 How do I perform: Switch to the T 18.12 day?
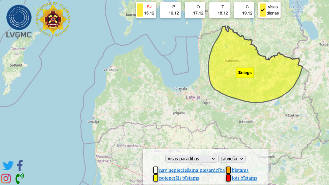220,10
